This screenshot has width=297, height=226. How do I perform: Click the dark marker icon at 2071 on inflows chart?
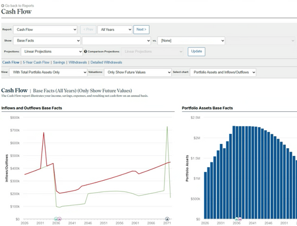pos(167,219)
